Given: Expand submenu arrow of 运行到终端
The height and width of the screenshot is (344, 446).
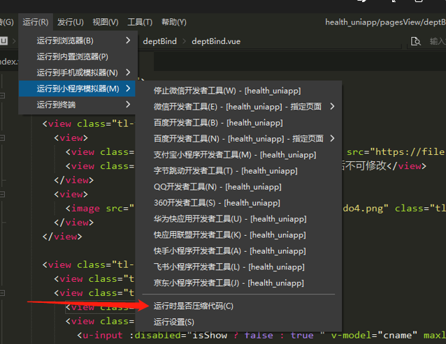Looking at the screenshot, I should point(128,105).
